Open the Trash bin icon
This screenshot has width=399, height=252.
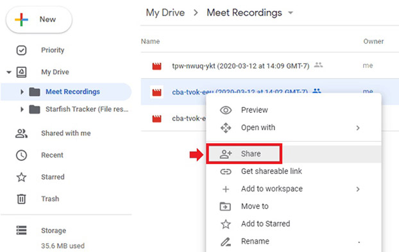click(x=21, y=199)
